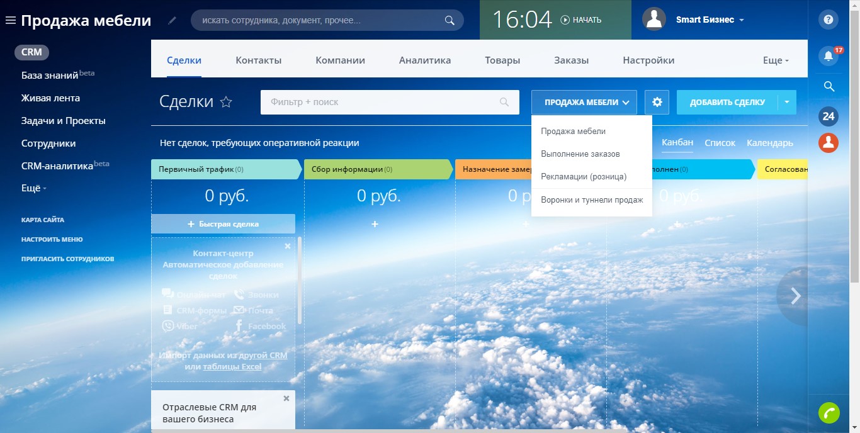Click the Первичный трафик stage header
The width and height of the screenshot is (860, 433).
tap(227, 169)
